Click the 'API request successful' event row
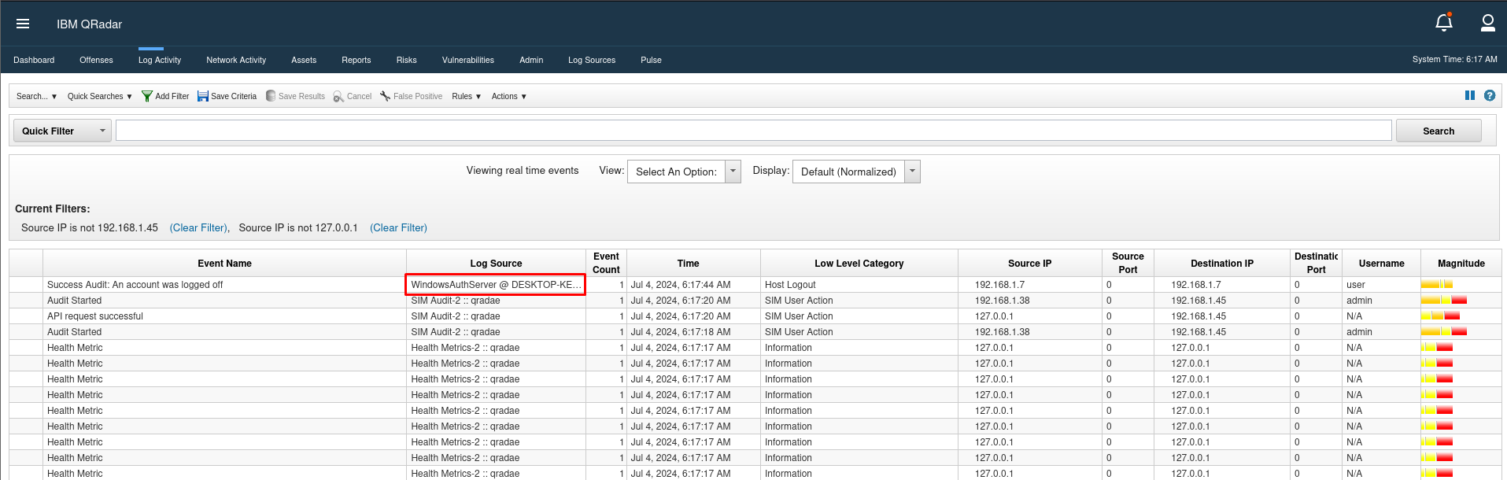 (755, 316)
